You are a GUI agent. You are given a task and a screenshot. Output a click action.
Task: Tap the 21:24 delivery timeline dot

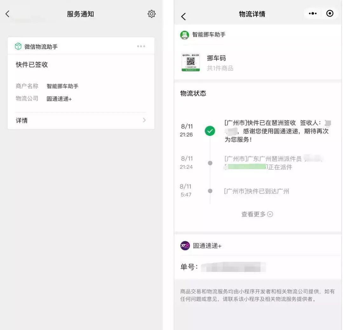[210, 163]
